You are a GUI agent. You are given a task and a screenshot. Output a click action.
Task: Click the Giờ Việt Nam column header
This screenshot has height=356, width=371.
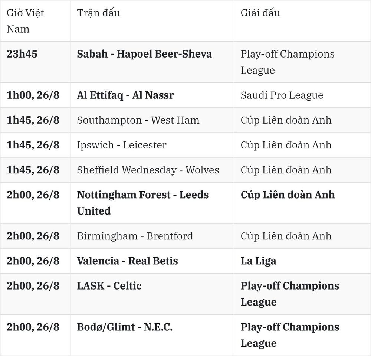25,21
